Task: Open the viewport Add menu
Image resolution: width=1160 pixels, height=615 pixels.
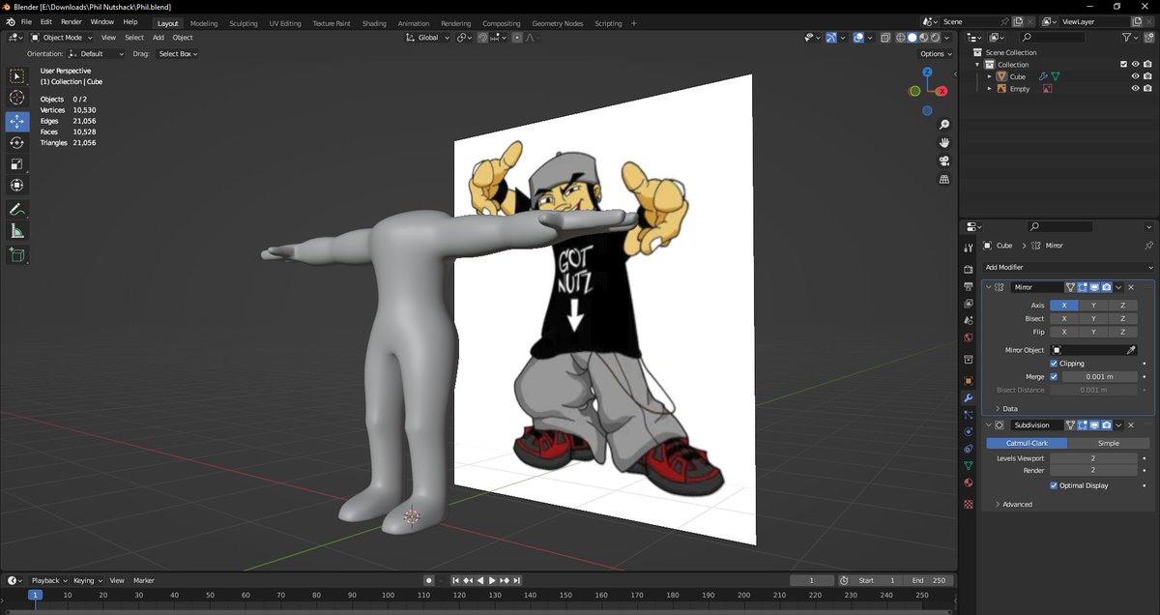Action: 159,38
